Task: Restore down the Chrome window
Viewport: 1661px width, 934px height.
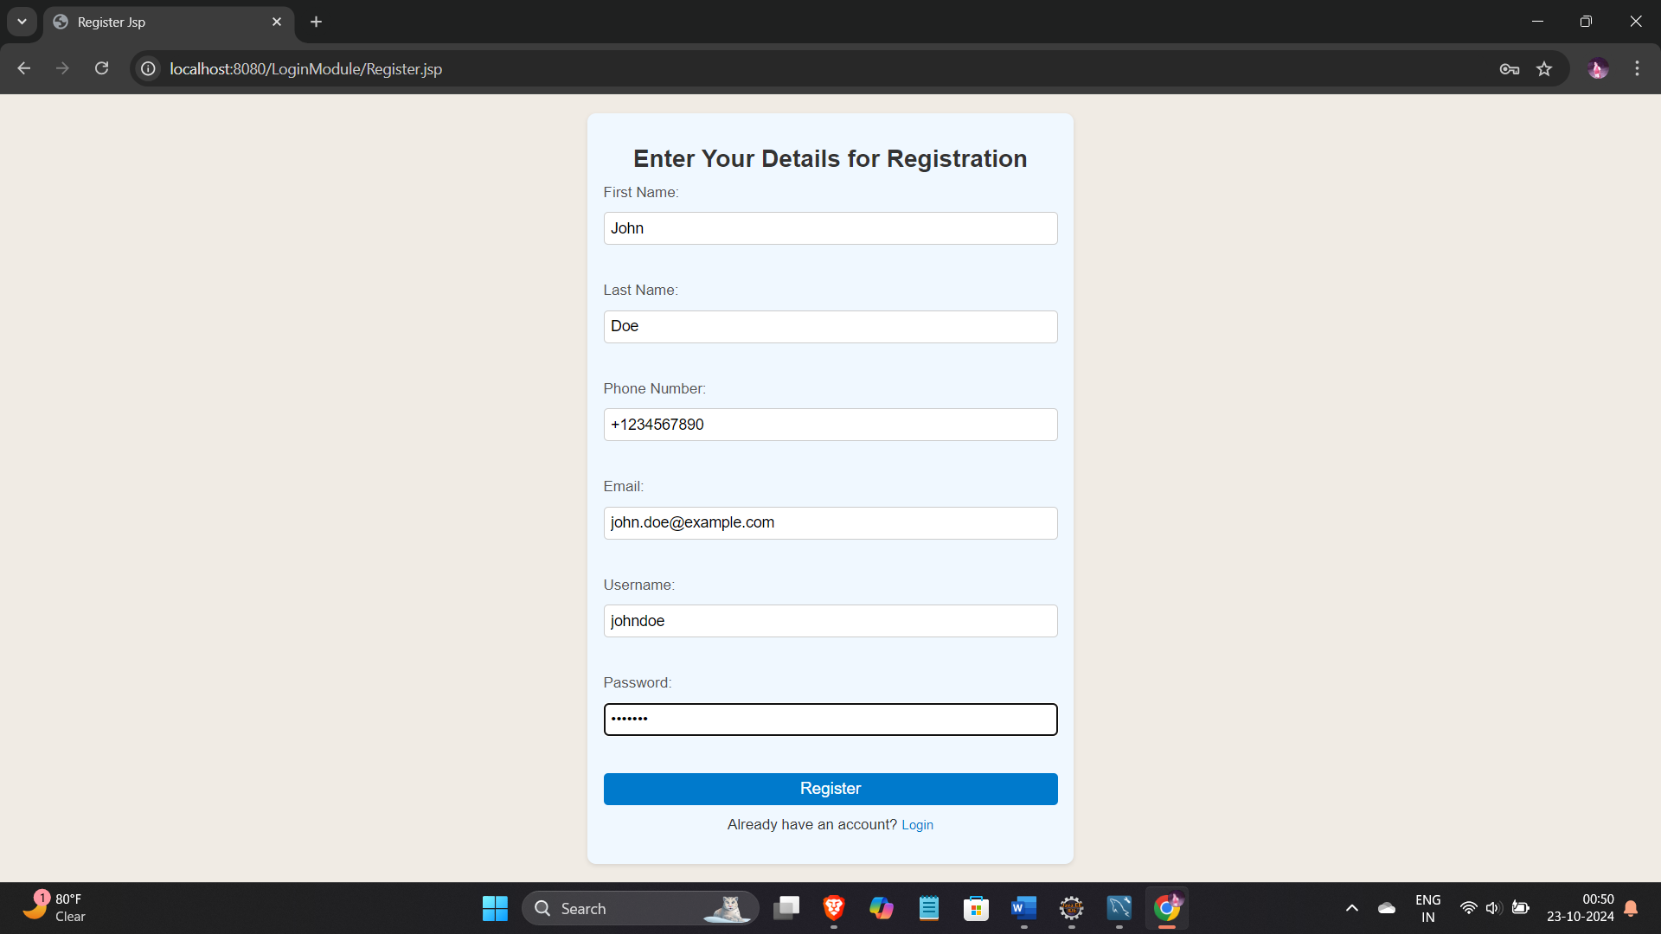Action: click(1586, 22)
